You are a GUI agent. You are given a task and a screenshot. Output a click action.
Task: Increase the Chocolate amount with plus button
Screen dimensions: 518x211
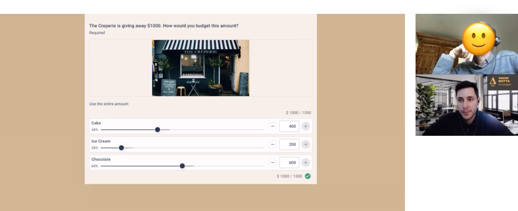click(x=306, y=163)
